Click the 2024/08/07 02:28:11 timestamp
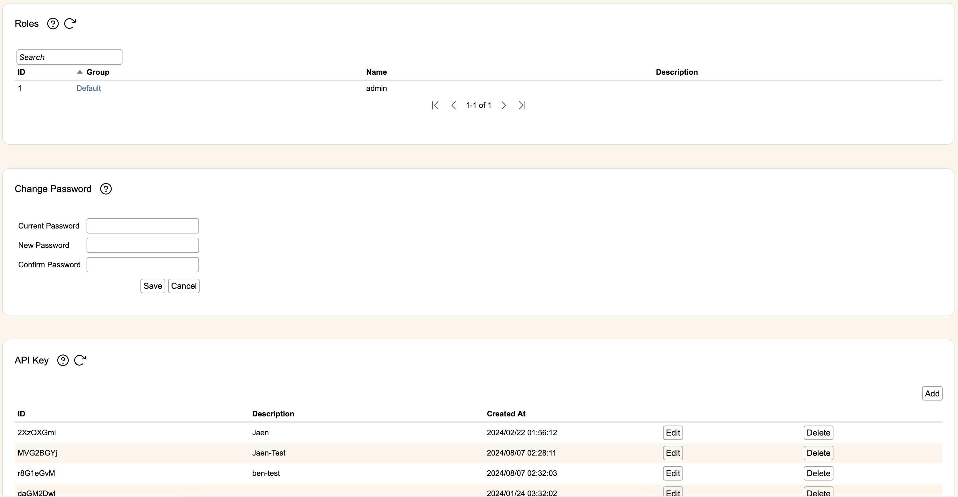 tap(521, 453)
